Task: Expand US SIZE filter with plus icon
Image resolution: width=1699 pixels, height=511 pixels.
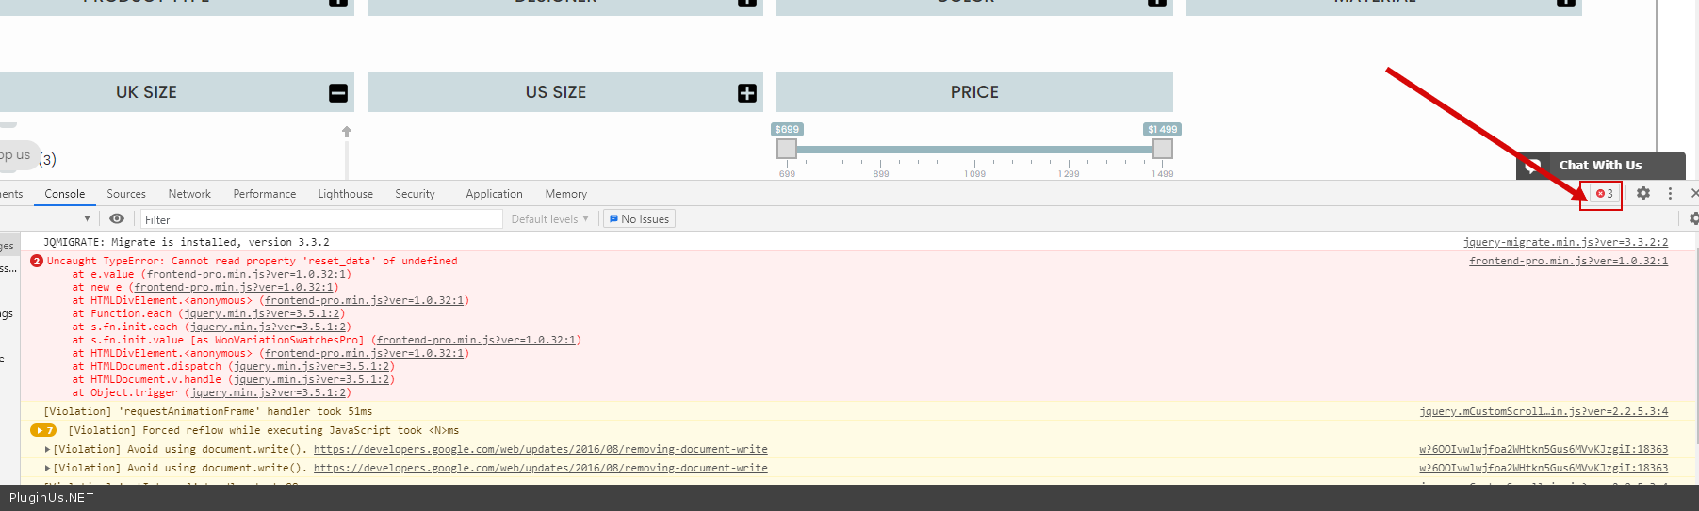Action: pos(747,93)
